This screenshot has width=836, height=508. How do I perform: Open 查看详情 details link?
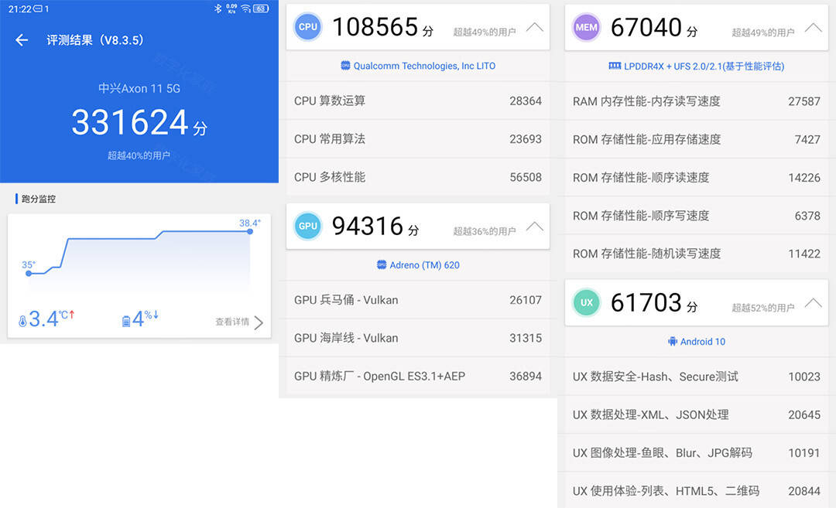[239, 322]
